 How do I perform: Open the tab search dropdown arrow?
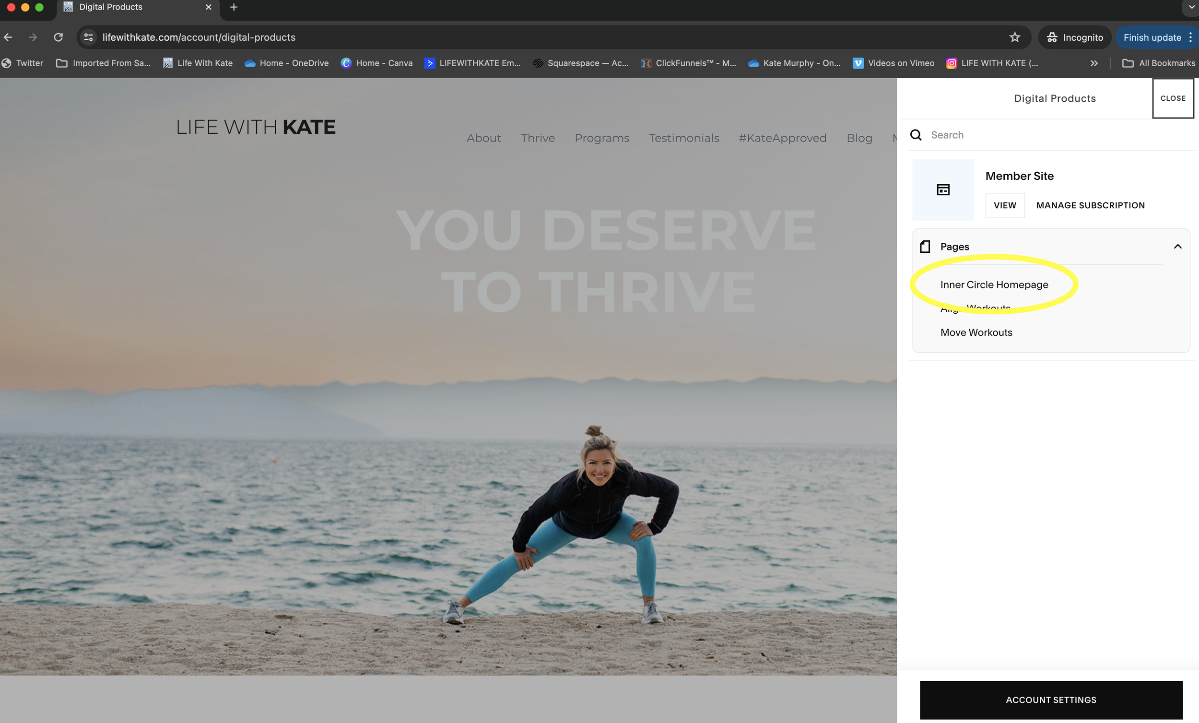coord(1191,7)
